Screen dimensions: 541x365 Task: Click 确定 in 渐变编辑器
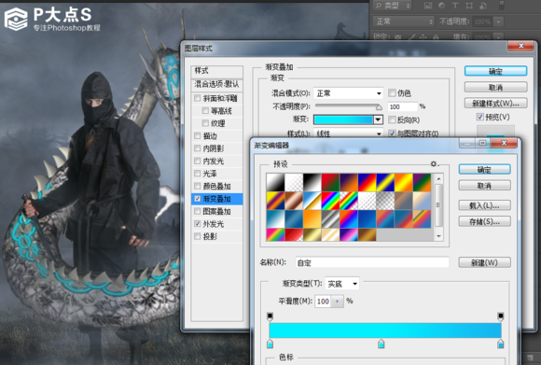coord(484,170)
